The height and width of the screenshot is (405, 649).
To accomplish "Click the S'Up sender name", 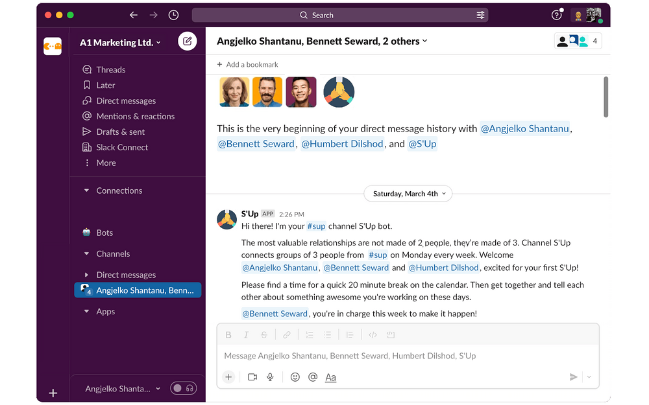I will click(250, 214).
